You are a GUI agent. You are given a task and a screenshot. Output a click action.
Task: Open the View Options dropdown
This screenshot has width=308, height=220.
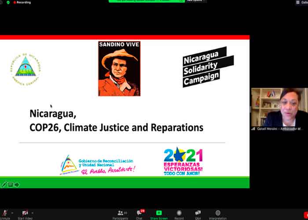click(x=196, y=1)
